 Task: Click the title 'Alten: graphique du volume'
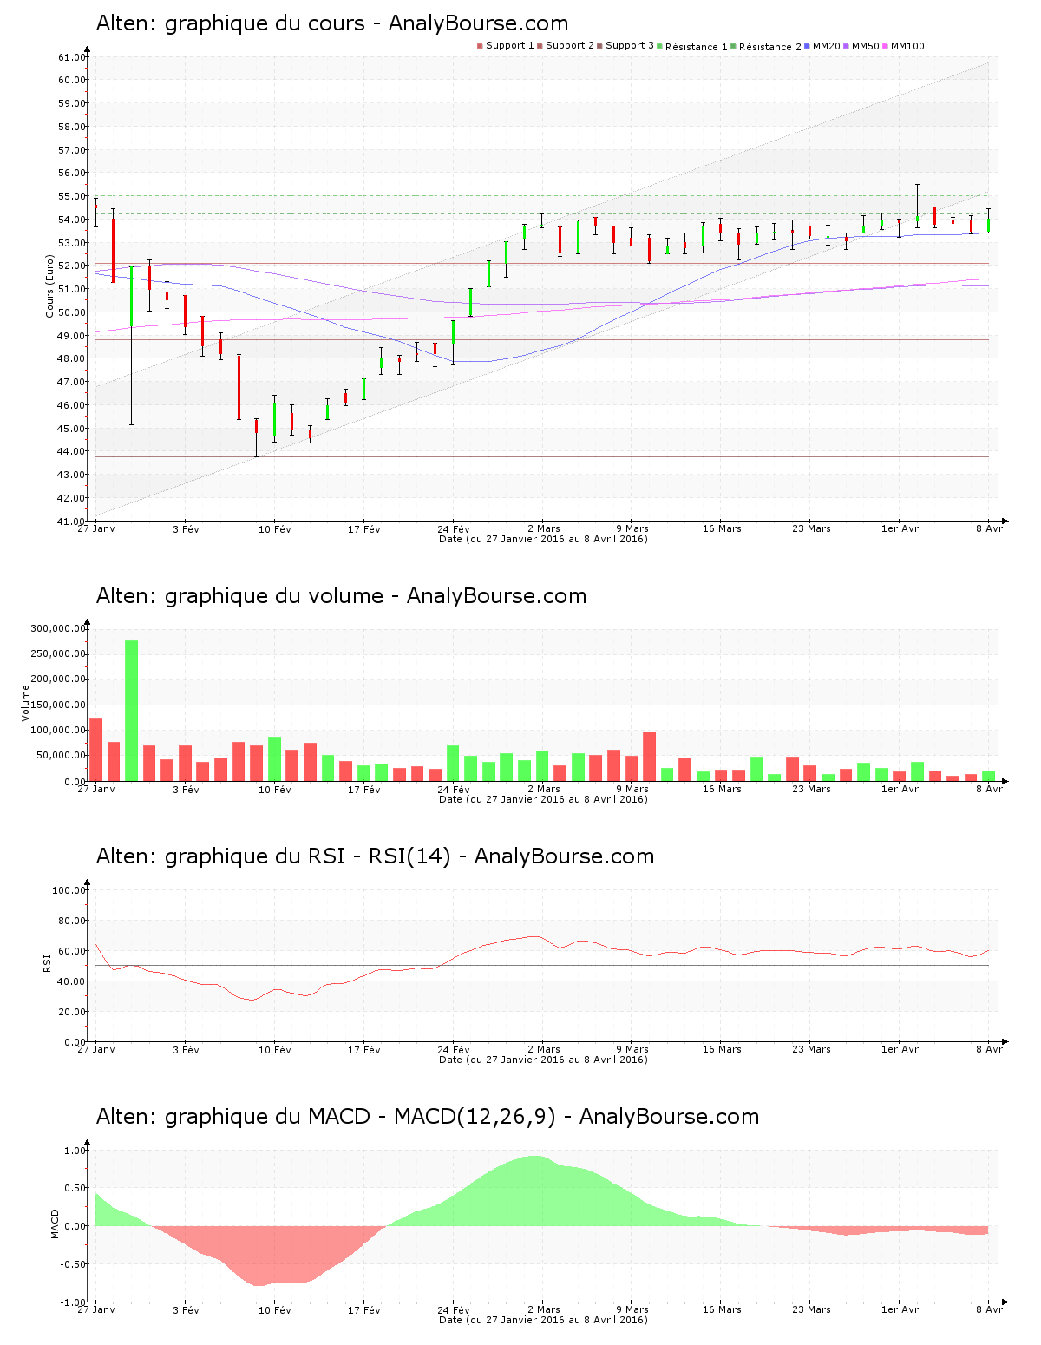(x=239, y=596)
